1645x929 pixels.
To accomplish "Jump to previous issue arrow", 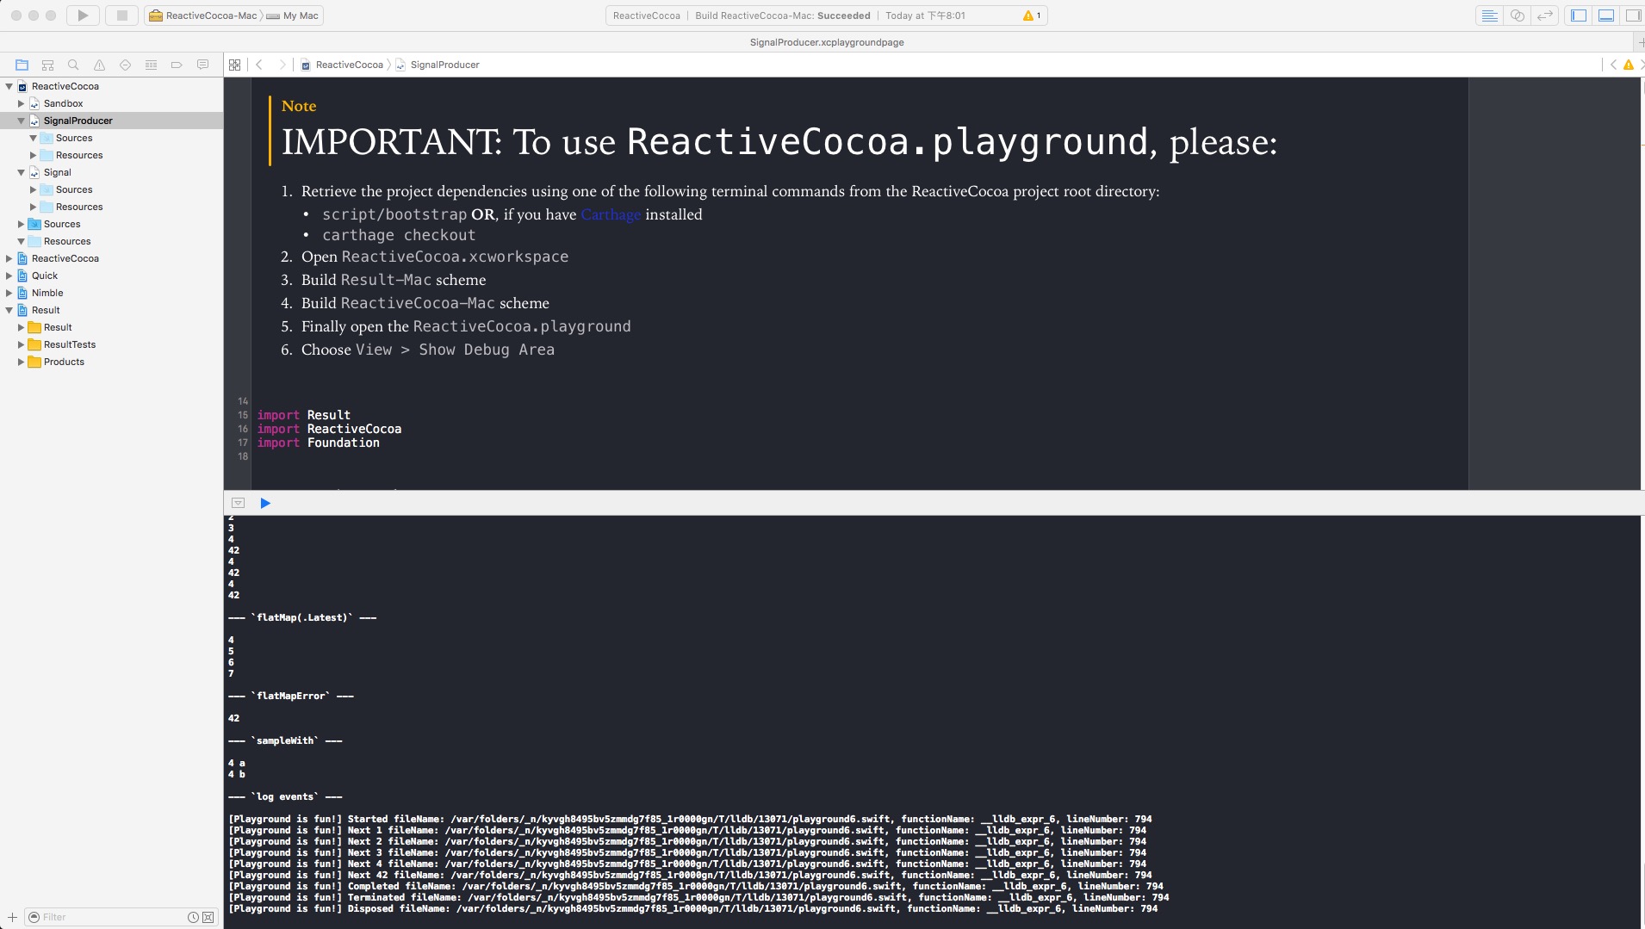I will [x=1613, y=65].
